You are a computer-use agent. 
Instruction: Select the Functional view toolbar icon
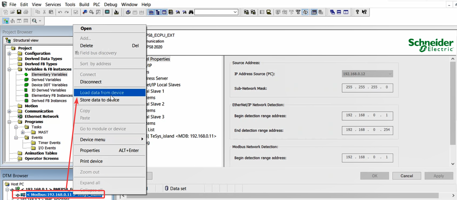click(x=12, y=21)
